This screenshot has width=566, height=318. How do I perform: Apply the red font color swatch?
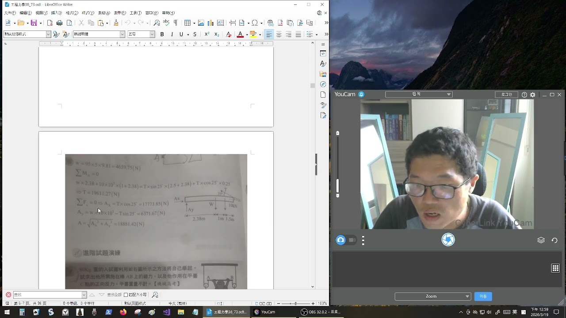(240, 34)
